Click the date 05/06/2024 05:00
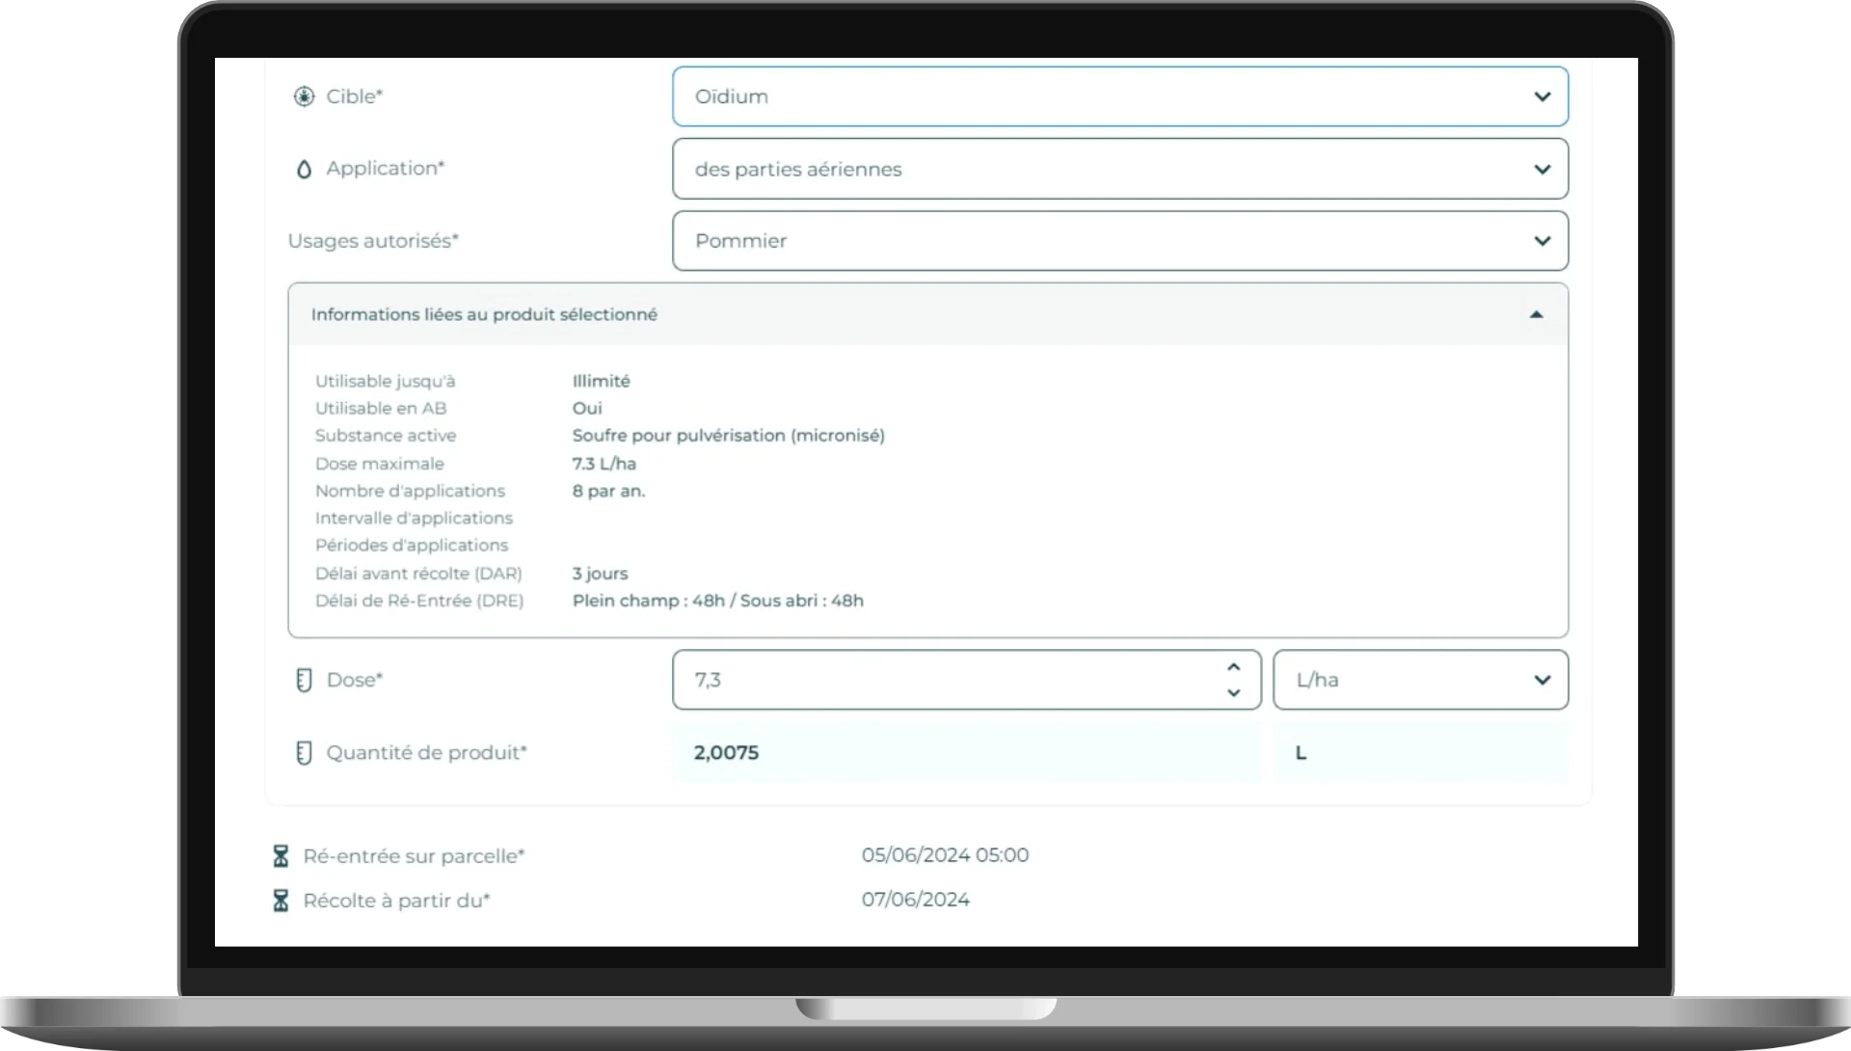The height and width of the screenshot is (1051, 1851). tap(945, 854)
